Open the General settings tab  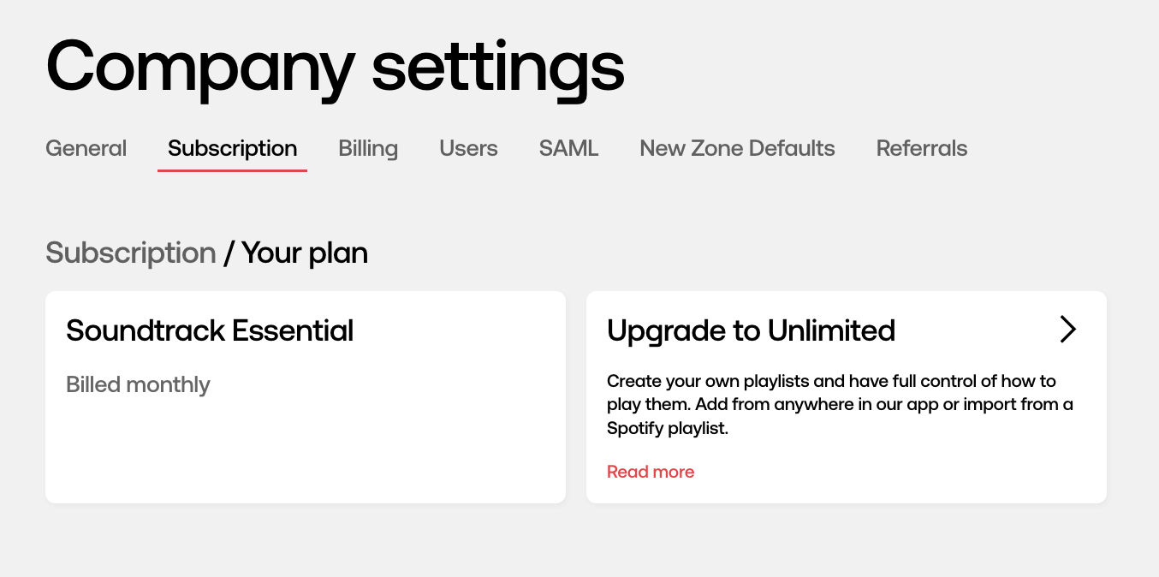point(86,148)
